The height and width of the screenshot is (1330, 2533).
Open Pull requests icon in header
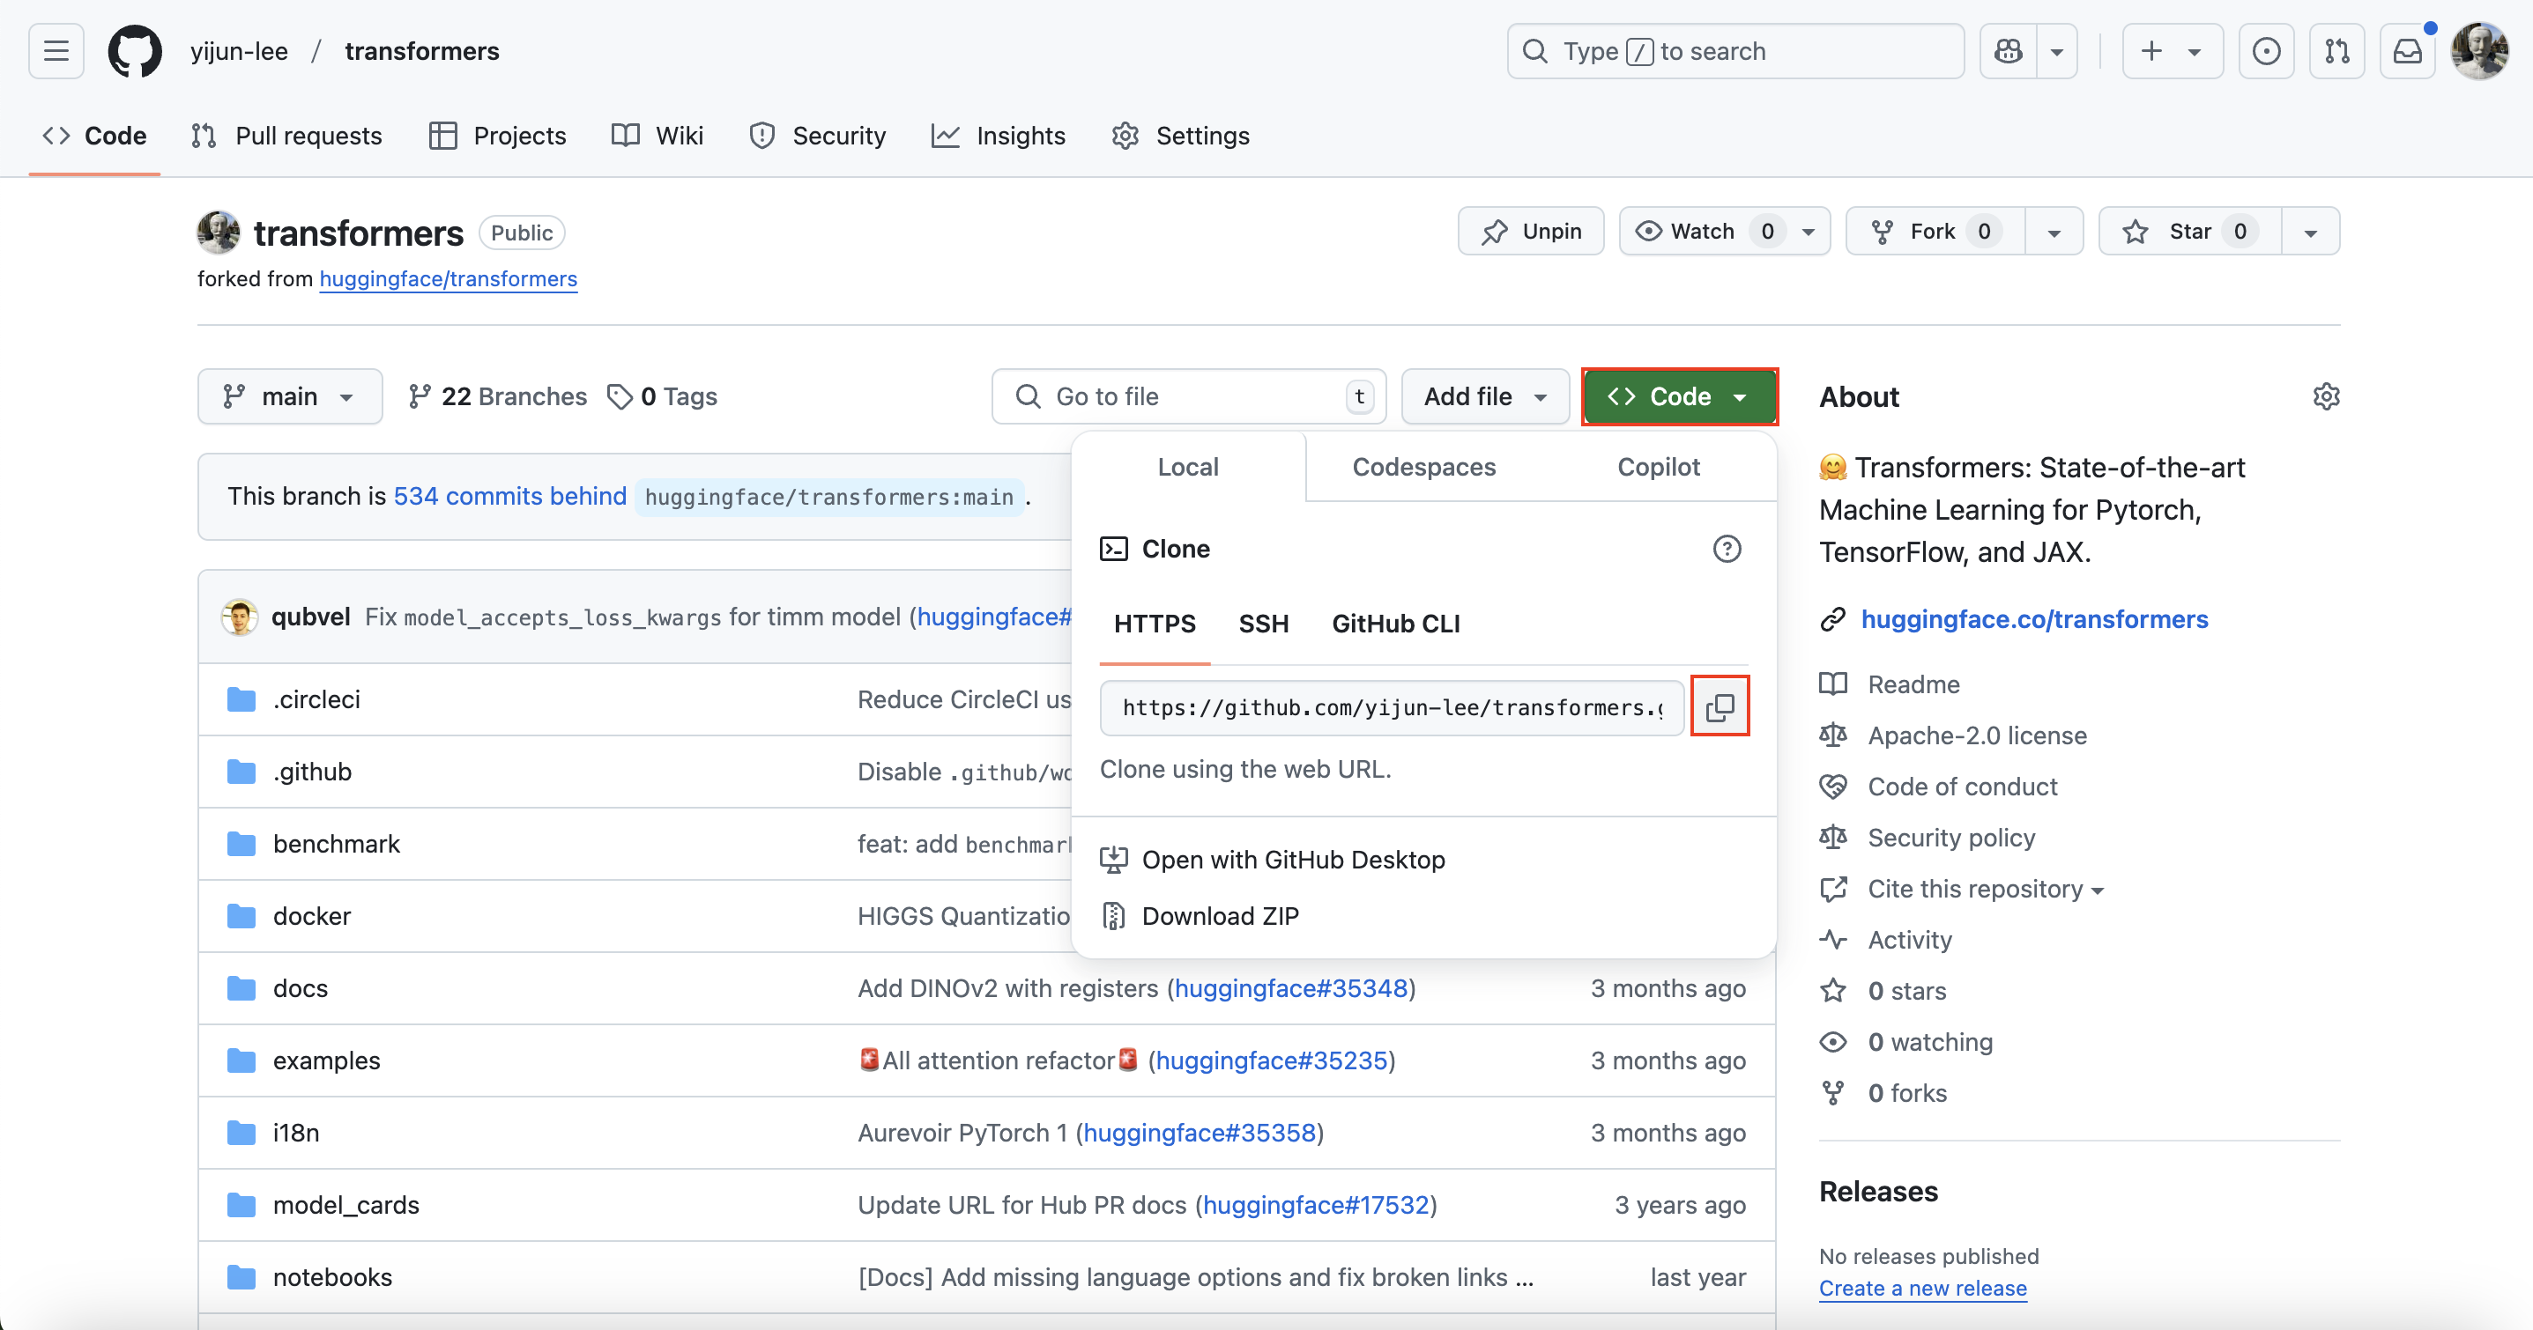pyautogui.click(x=2336, y=51)
